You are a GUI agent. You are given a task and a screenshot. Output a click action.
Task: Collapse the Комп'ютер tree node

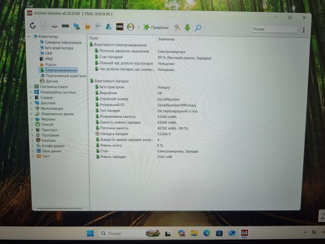point(29,37)
